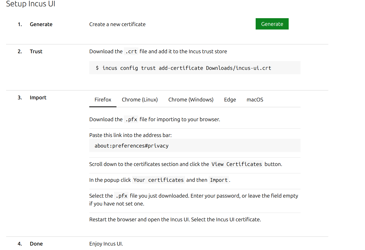This screenshot has height=250, width=365.
Task: Click the "Setup Incus UI" page heading
Action: 31,4
